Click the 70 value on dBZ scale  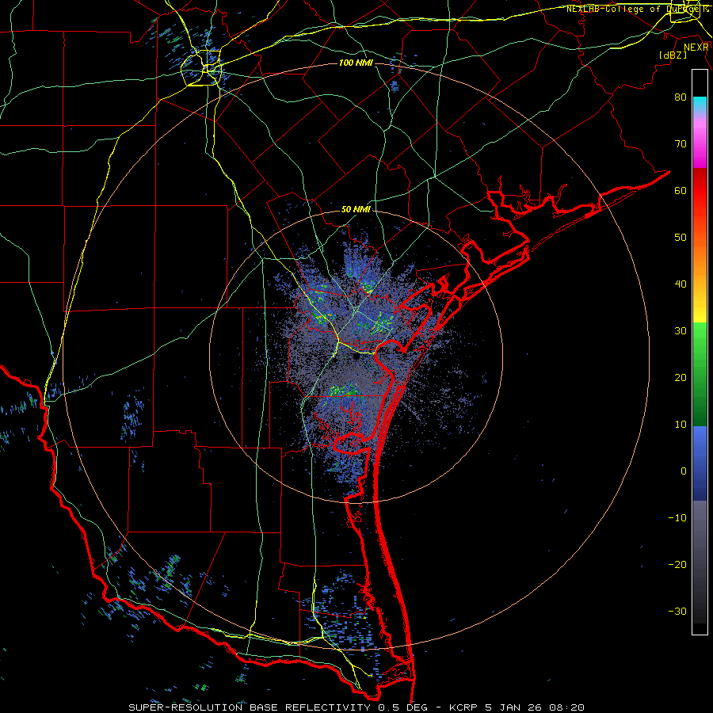pyautogui.click(x=681, y=143)
